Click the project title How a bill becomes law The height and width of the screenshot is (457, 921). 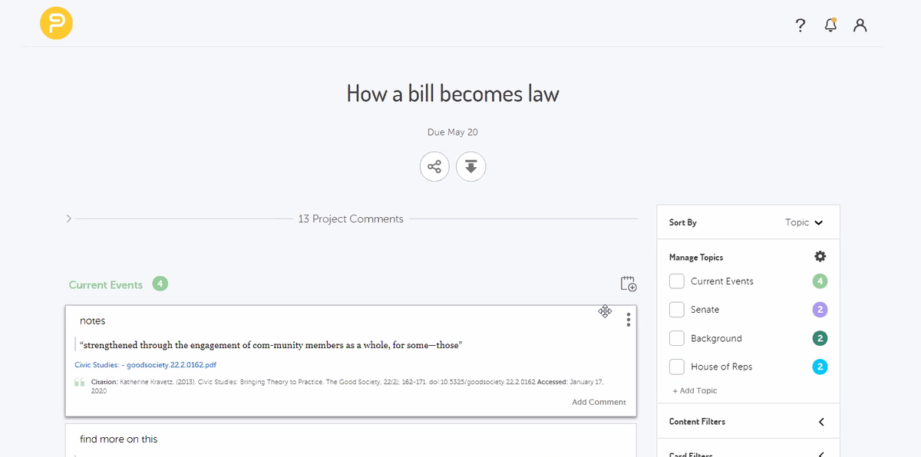click(x=453, y=94)
